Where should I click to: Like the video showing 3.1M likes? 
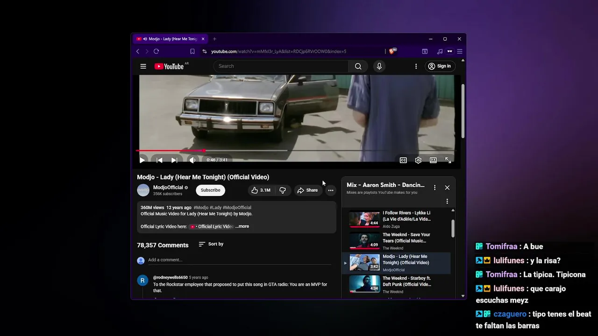click(x=261, y=190)
